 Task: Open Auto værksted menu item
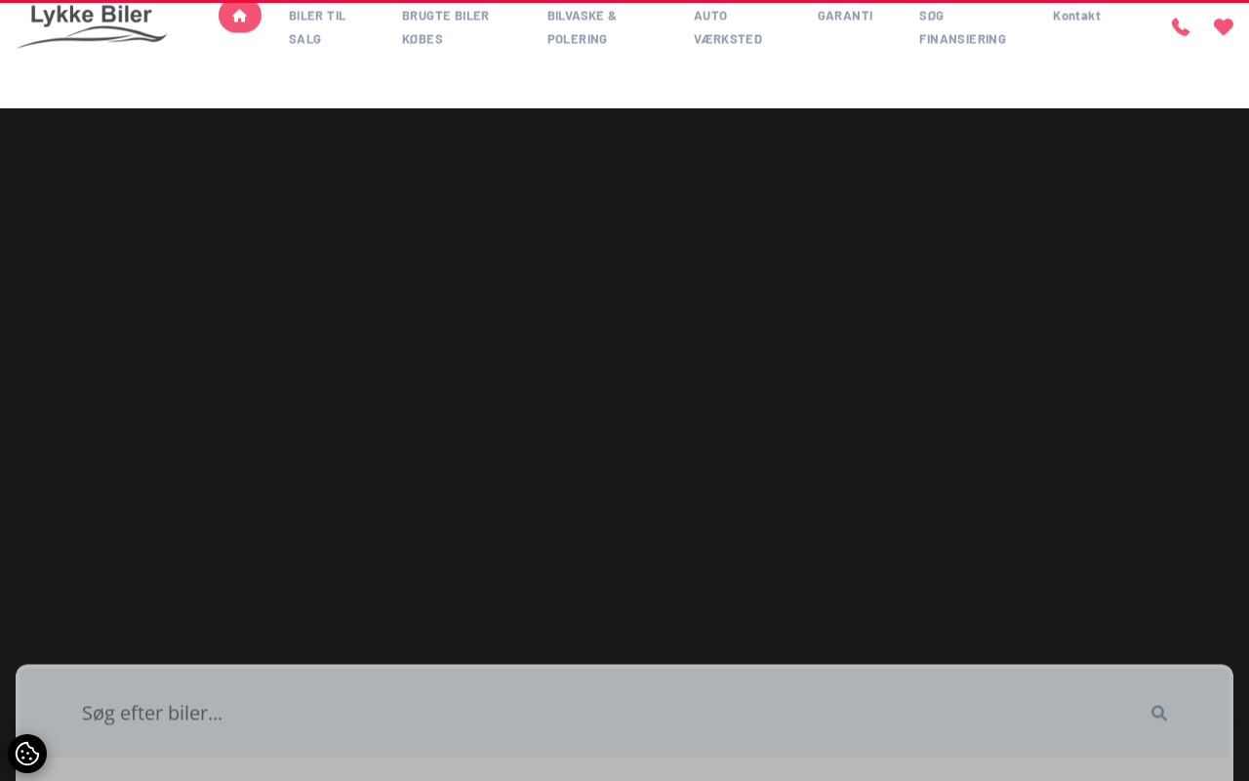[x=728, y=27]
